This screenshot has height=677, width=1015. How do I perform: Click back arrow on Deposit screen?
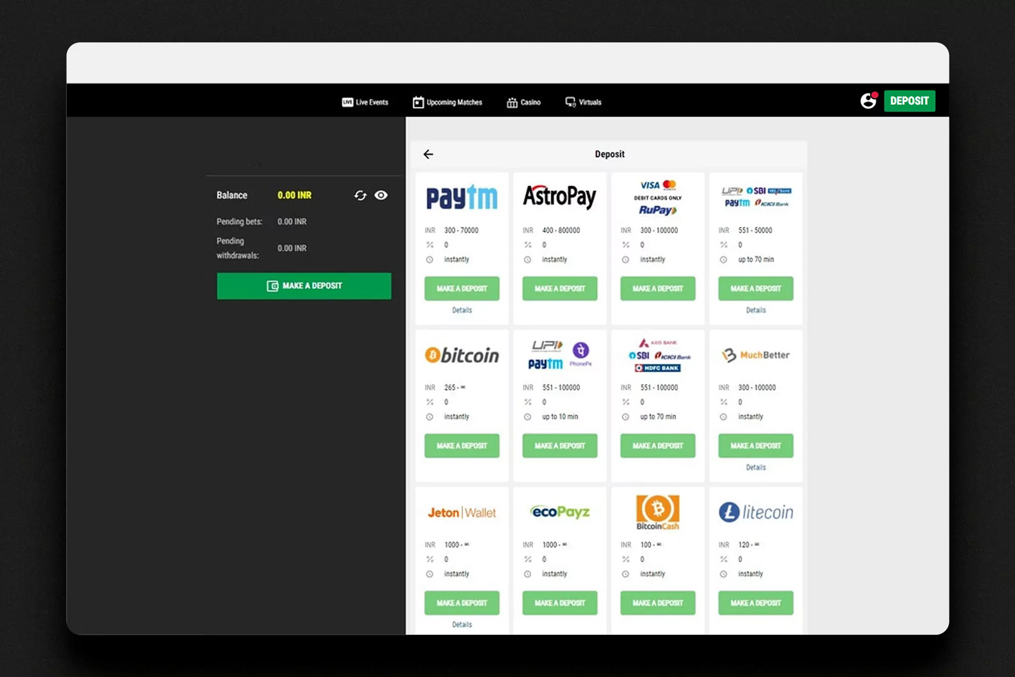pos(429,153)
